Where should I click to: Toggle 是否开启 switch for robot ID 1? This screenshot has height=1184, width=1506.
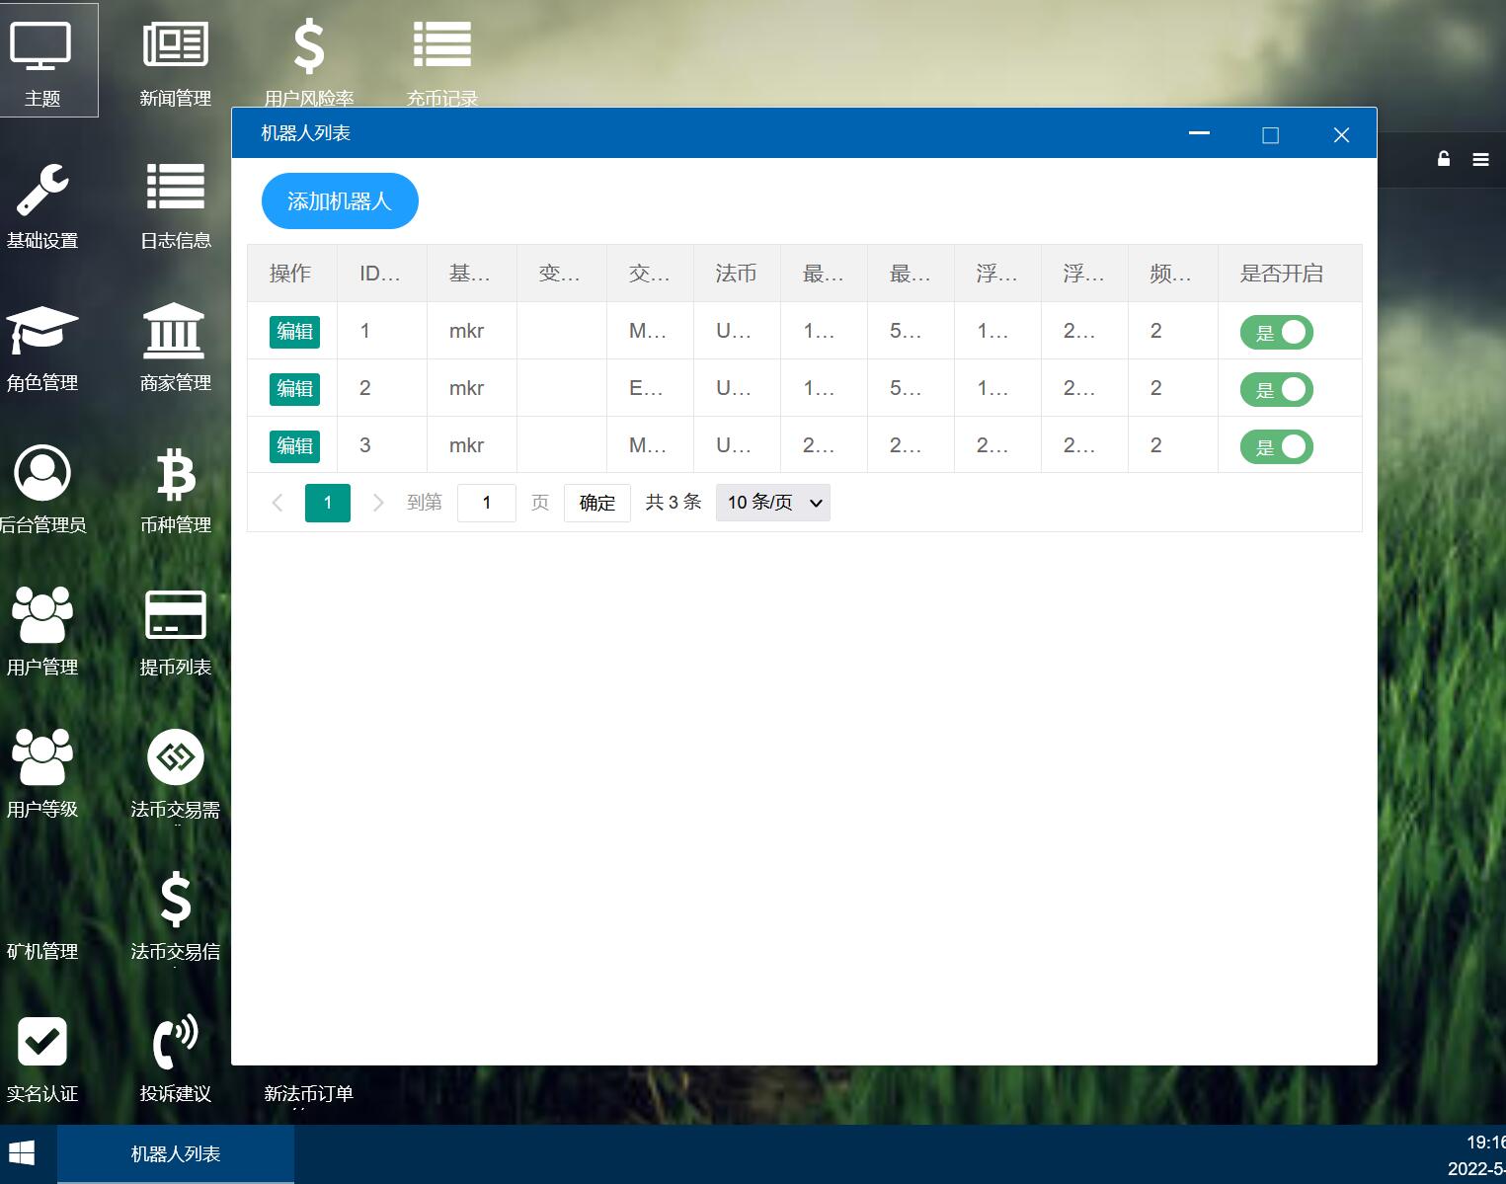[1276, 333]
